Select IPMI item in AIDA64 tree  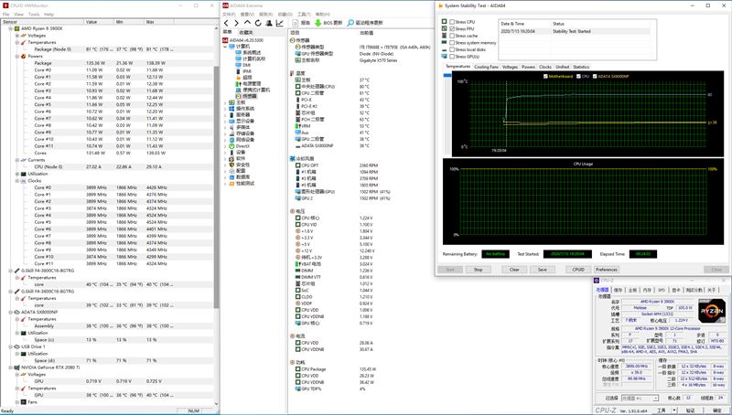coord(243,71)
